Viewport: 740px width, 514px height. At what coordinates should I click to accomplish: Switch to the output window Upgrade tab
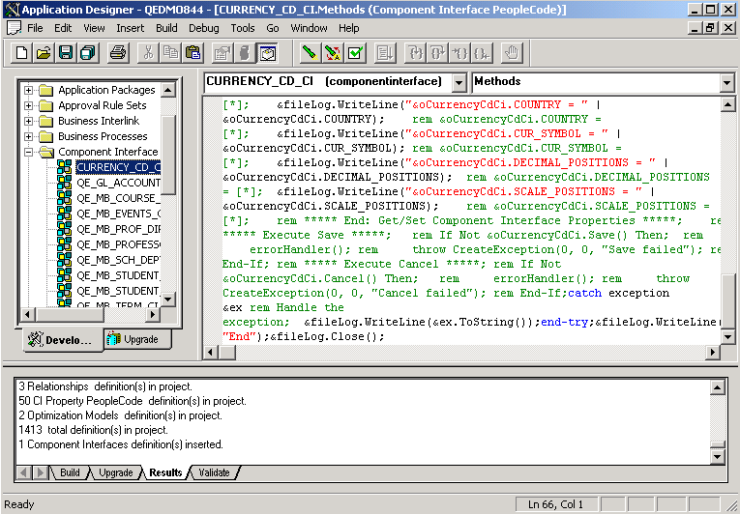(115, 472)
